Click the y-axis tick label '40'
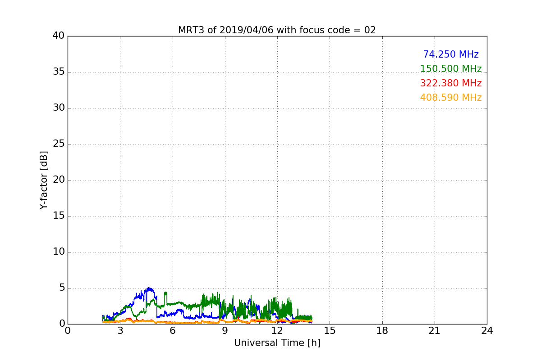The image size is (541, 360). 58,36
